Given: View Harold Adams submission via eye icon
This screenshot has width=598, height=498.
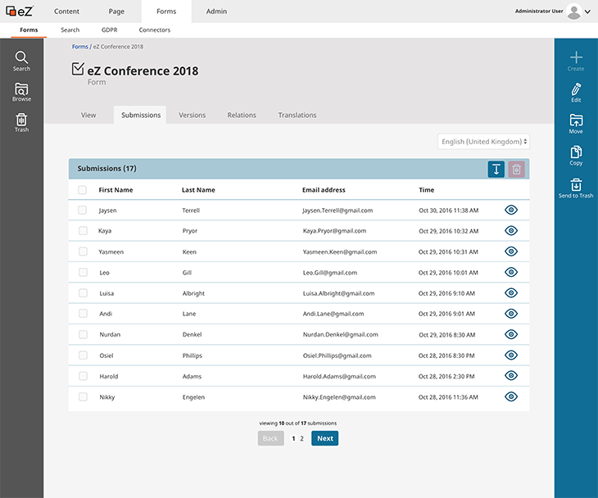Looking at the screenshot, I should pyautogui.click(x=510, y=376).
